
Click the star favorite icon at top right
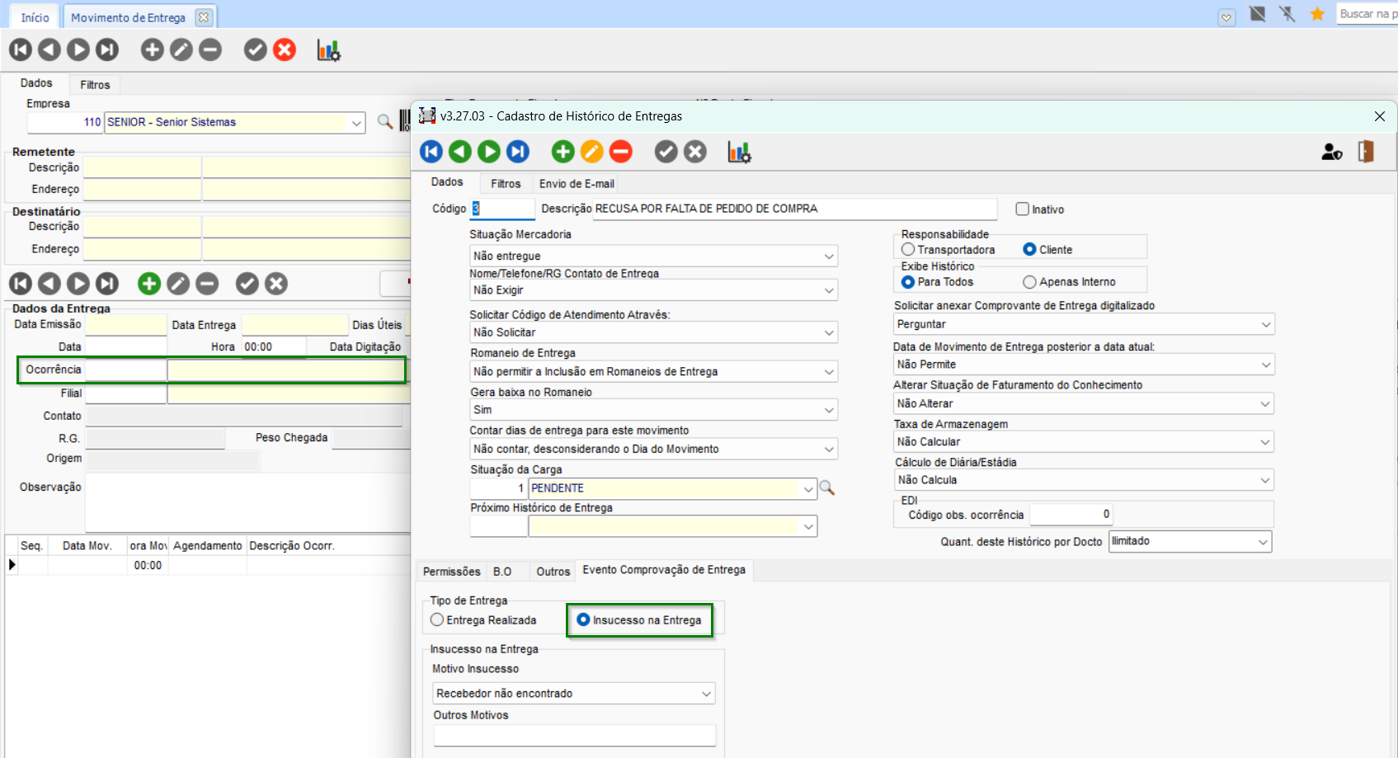tap(1317, 14)
